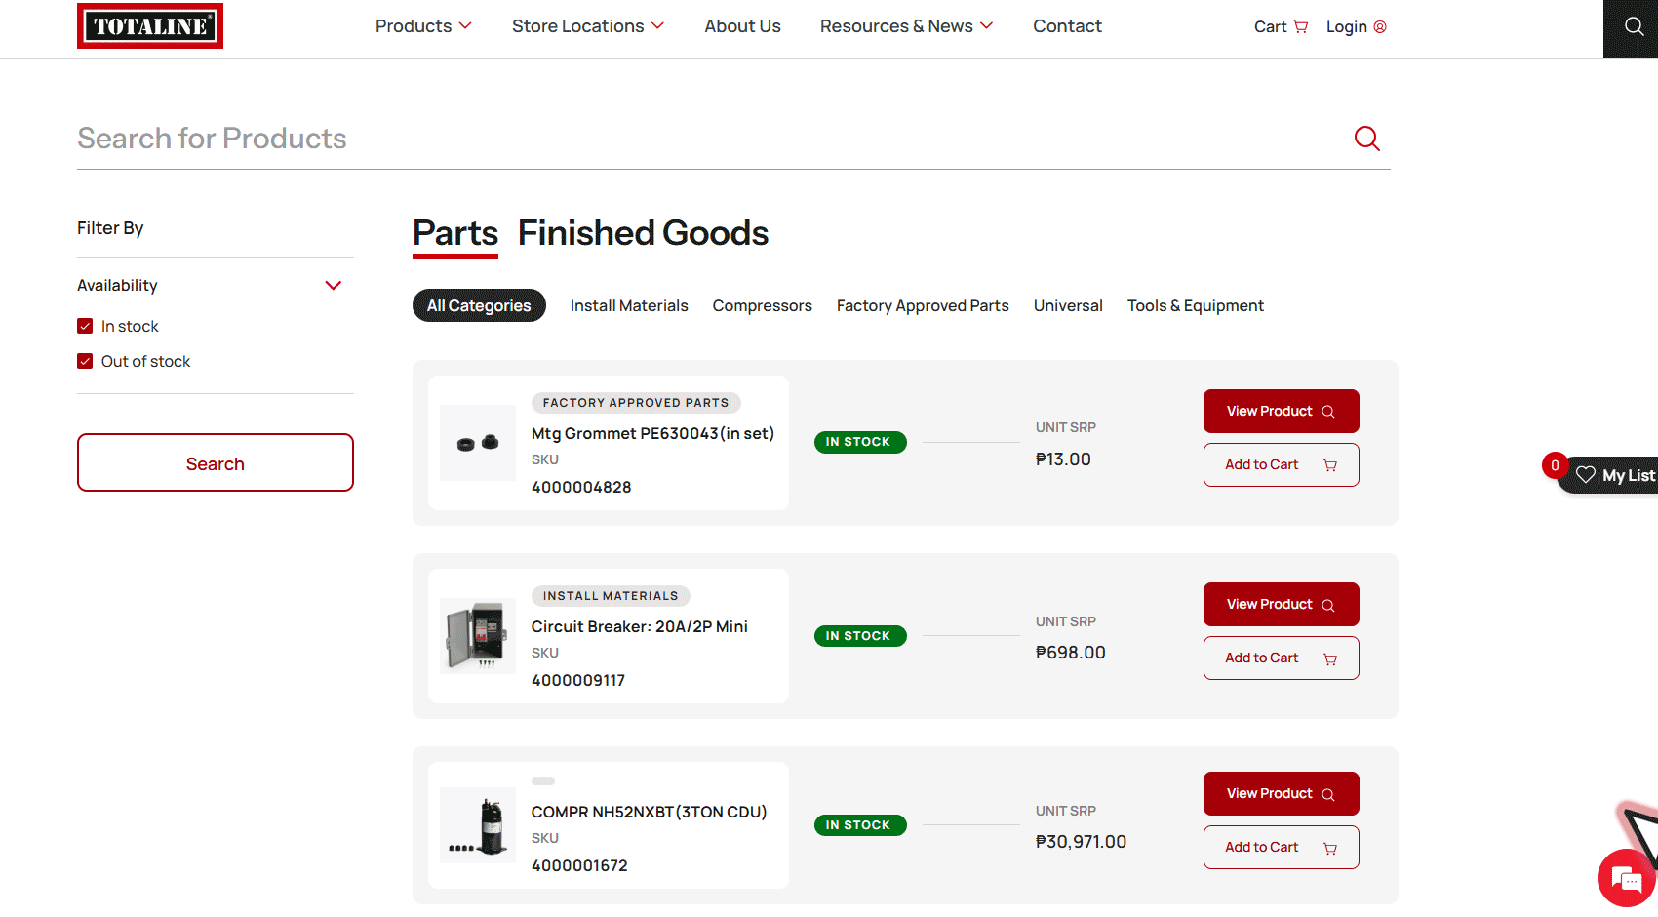Expand the Store Locations dropdown
Image resolution: width=1658 pixels, height=917 pixels.
coord(587,26)
